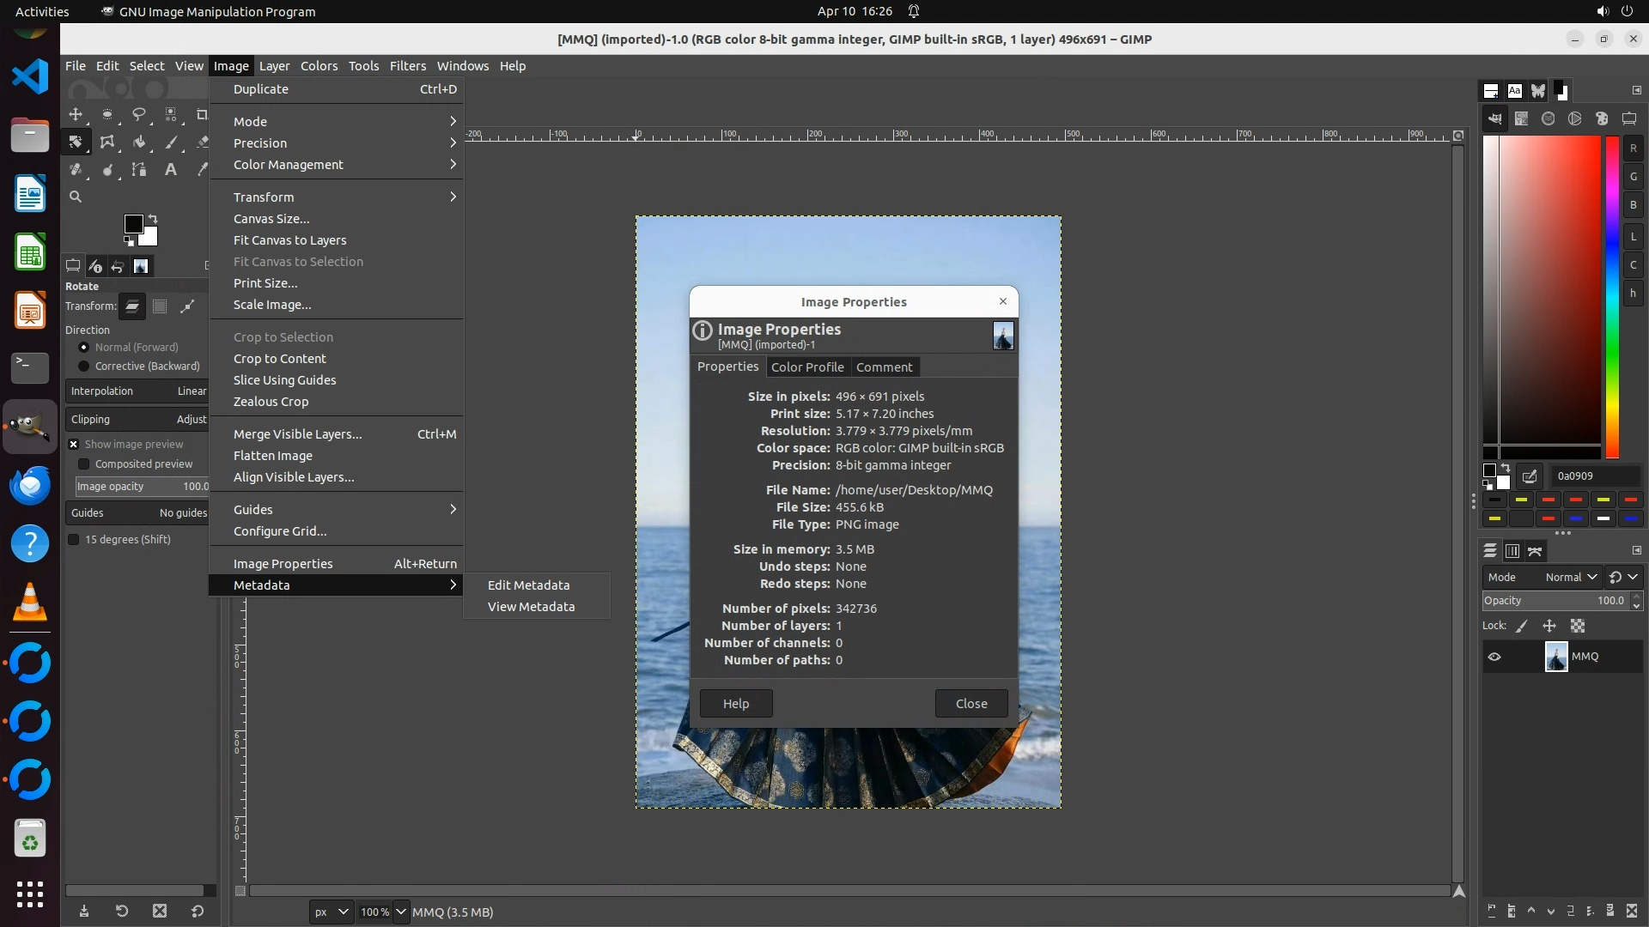Select the Paths tool
1649x927 pixels.
[139, 170]
